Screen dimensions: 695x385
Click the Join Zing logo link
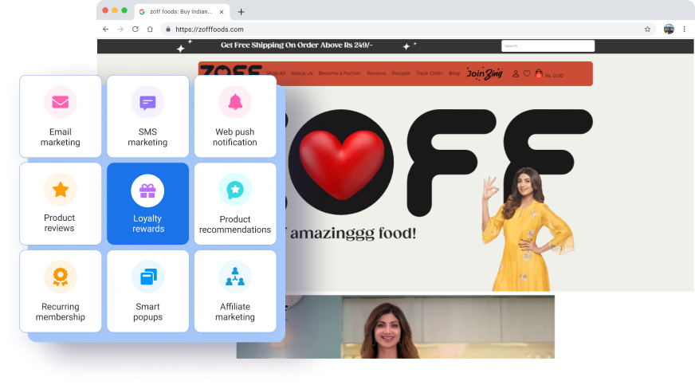[484, 73]
